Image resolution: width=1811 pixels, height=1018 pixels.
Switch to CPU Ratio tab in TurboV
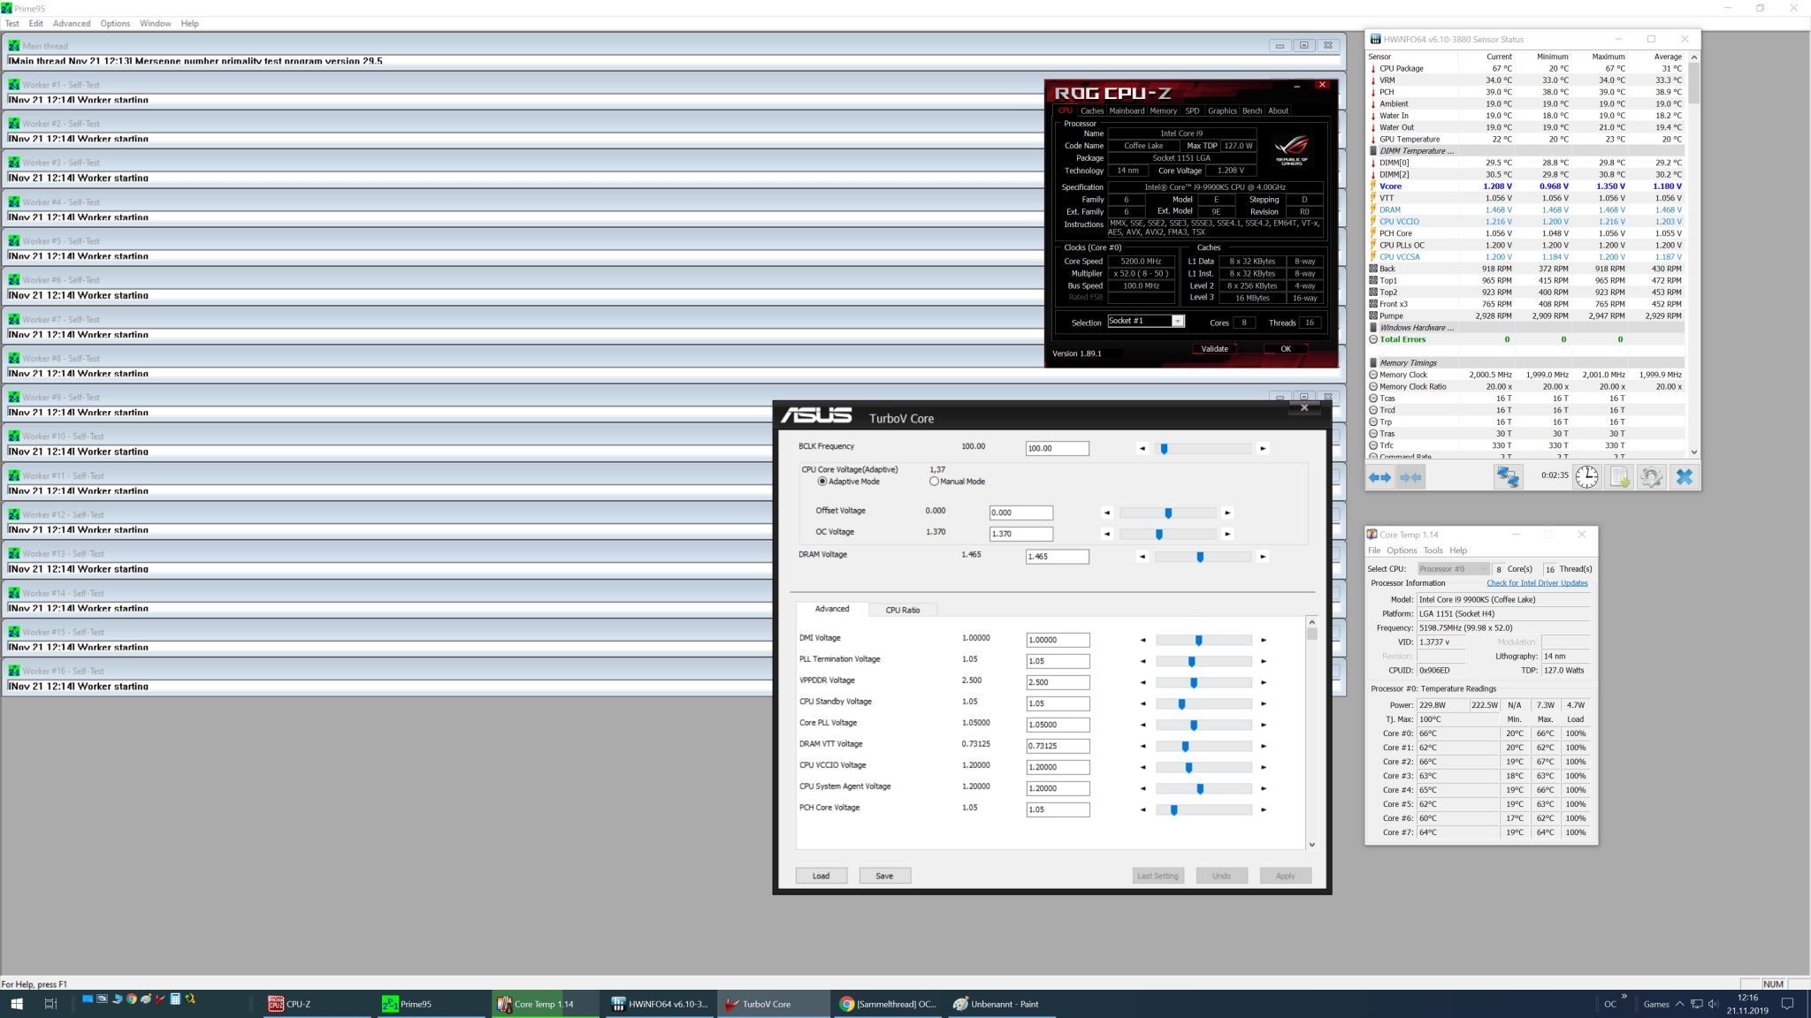coord(902,611)
